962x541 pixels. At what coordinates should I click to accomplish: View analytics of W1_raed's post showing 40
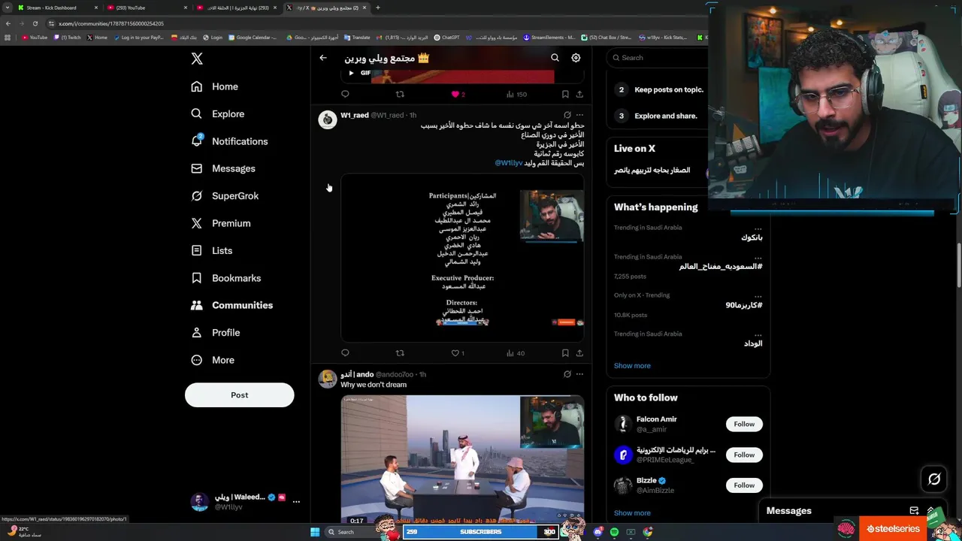coord(515,352)
